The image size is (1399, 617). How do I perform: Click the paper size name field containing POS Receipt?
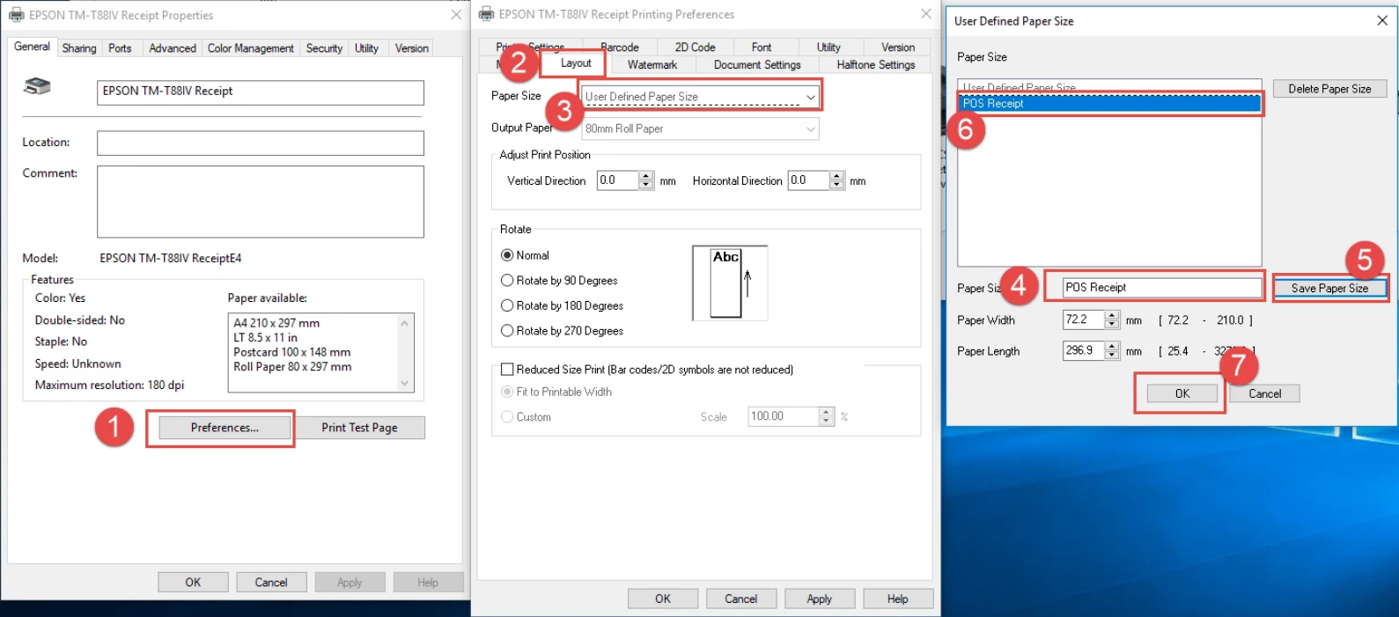pos(1162,288)
